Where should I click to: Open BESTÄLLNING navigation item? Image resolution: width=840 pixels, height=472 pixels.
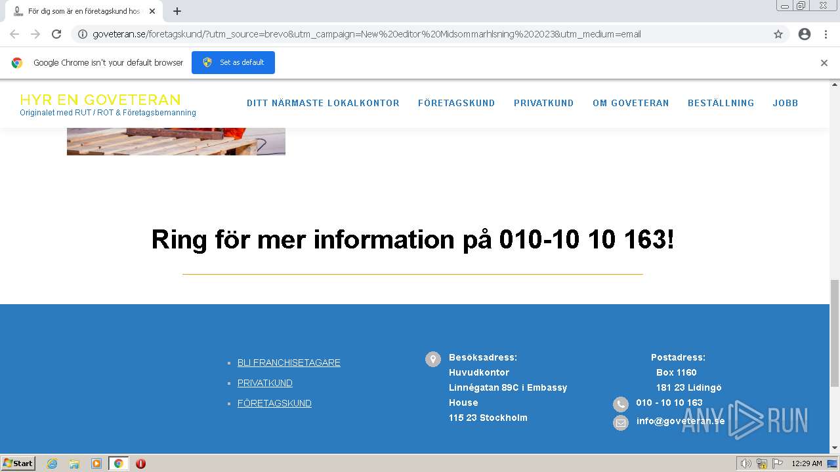point(721,103)
